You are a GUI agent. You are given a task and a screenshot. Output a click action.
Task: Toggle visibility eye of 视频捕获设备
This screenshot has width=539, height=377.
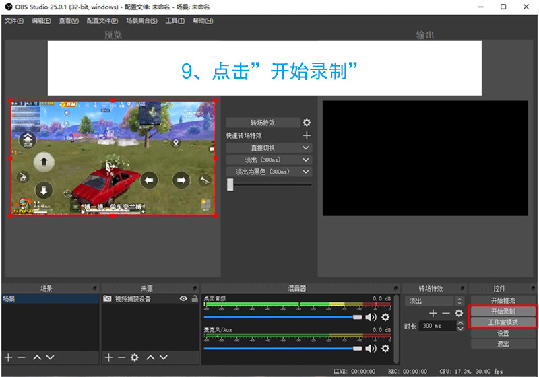point(183,298)
